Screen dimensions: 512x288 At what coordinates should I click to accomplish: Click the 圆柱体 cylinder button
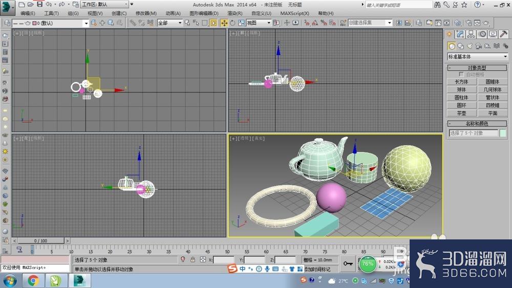tap(461, 97)
